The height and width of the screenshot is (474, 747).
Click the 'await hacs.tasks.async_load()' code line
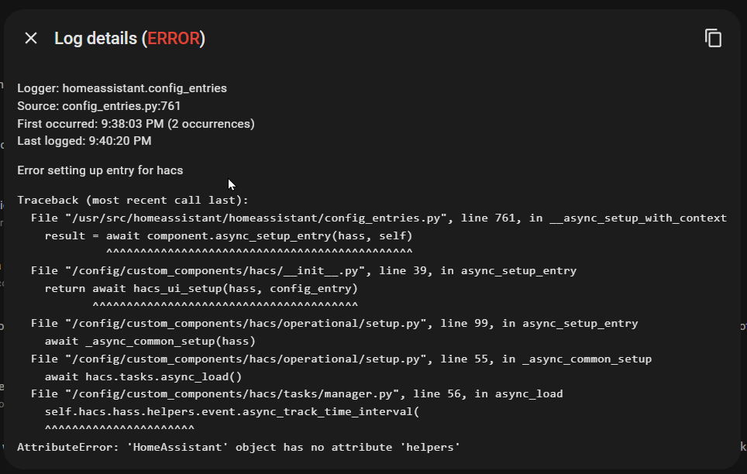tap(143, 377)
